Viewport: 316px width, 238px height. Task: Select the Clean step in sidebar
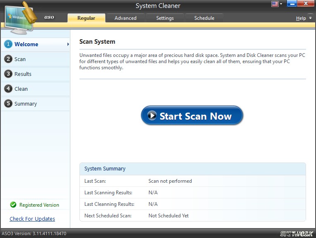[x=36, y=89]
